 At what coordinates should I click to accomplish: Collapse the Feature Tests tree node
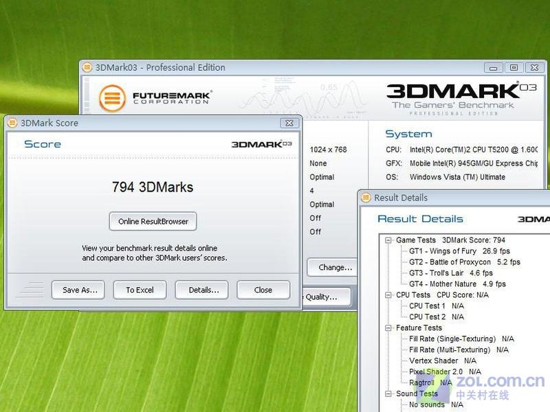(388, 328)
